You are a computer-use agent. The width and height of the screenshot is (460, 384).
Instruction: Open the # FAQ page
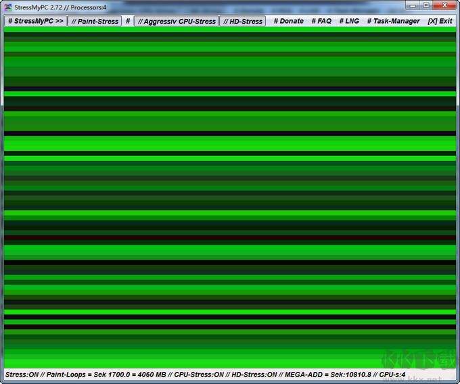[x=321, y=21]
